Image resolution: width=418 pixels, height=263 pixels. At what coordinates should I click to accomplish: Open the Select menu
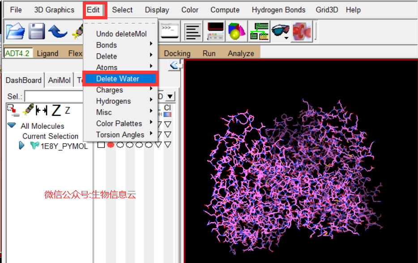(122, 10)
